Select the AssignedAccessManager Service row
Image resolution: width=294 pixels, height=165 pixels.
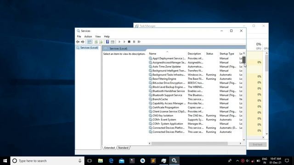click(x=195, y=62)
